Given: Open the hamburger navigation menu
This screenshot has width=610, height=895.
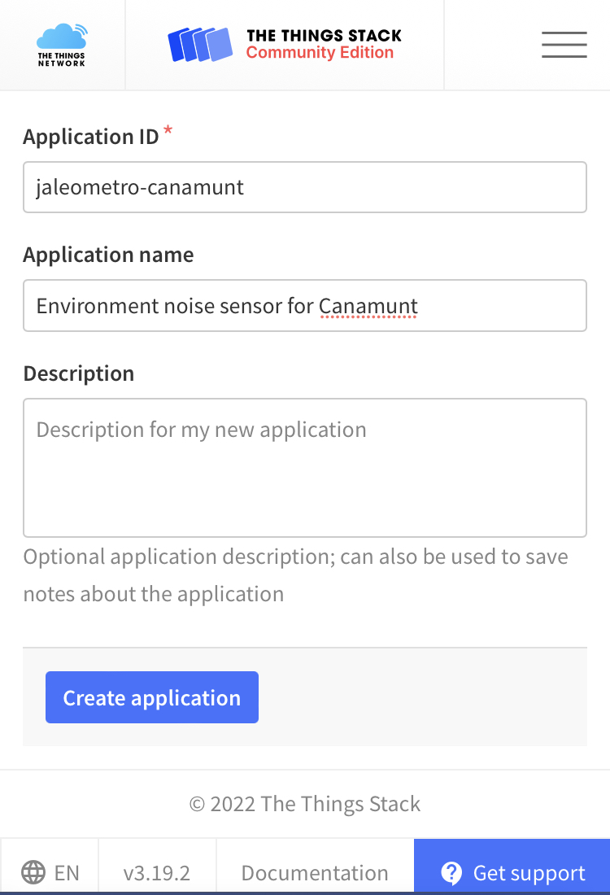Looking at the screenshot, I should [564, 45].
